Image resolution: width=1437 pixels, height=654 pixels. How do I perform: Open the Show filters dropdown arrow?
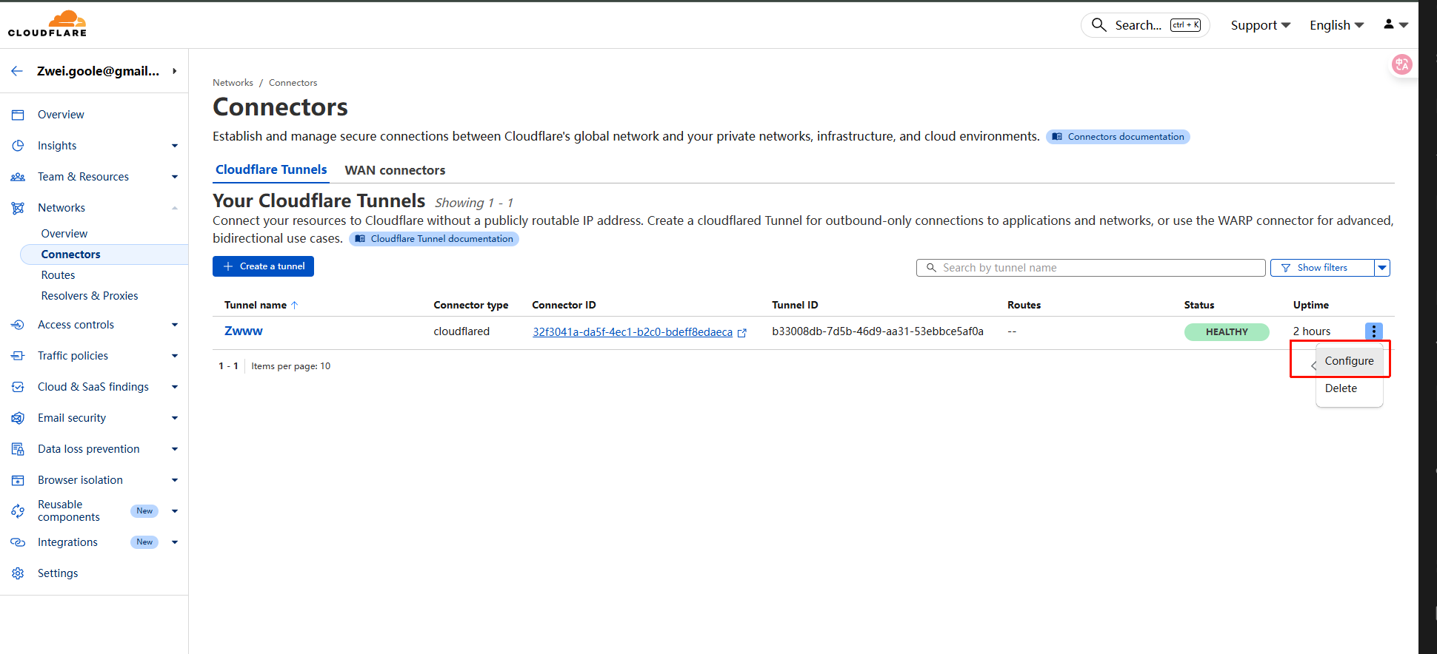[1382, 268]
